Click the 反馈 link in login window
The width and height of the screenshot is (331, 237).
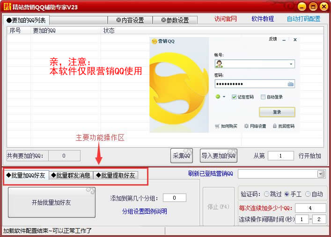(x=273, y=39)
